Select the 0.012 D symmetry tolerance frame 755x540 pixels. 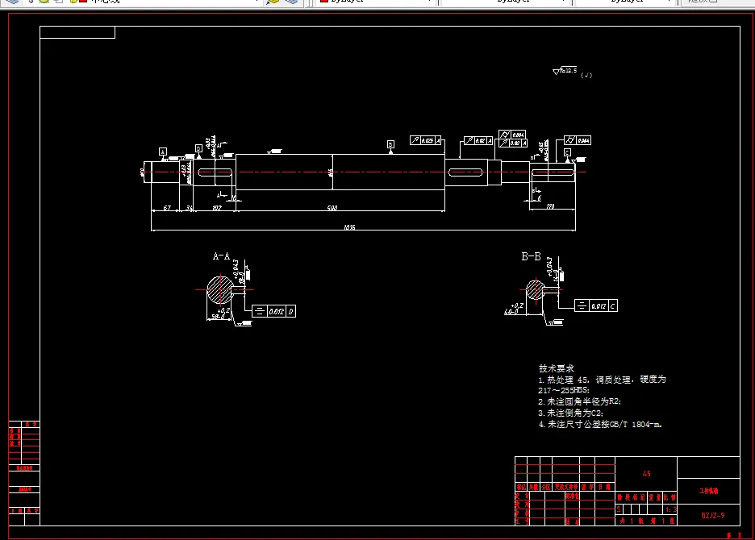point(273,311)
